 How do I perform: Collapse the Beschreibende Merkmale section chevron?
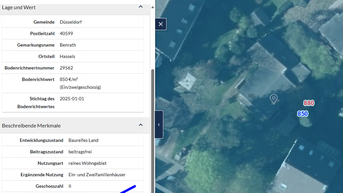141,125
